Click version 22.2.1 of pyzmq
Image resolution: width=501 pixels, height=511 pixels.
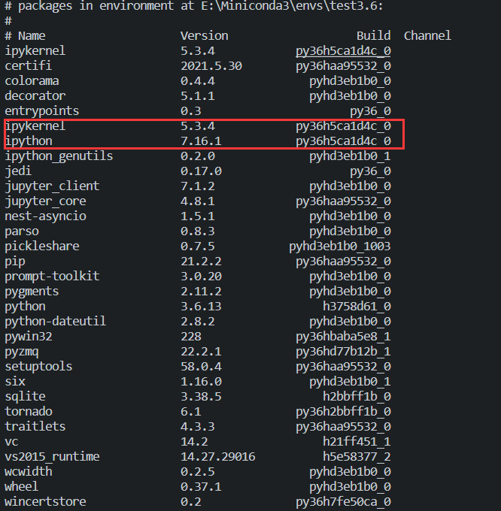tap(201, 351)
